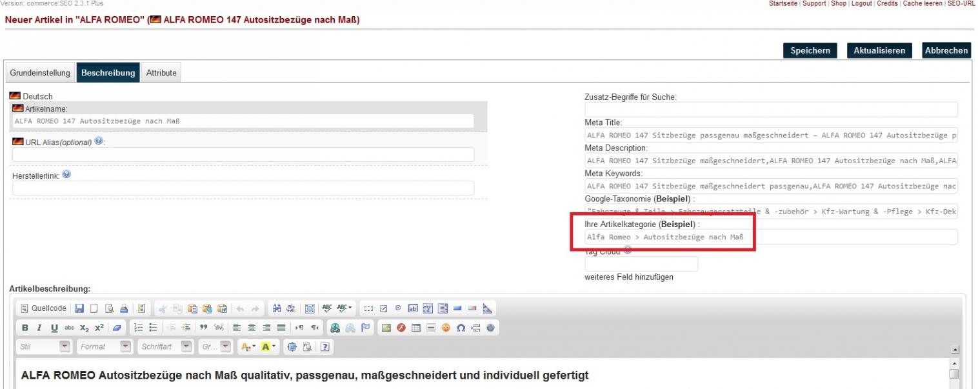
Task: Click the numbered list icon
Action: click(x=137, y=328)
